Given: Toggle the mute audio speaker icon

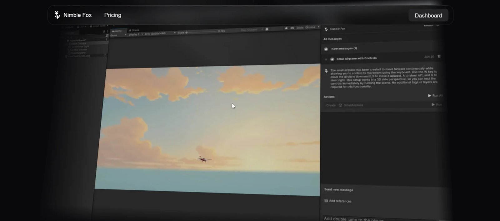Looking at the screenshot, I should click(x=286, y=28).
